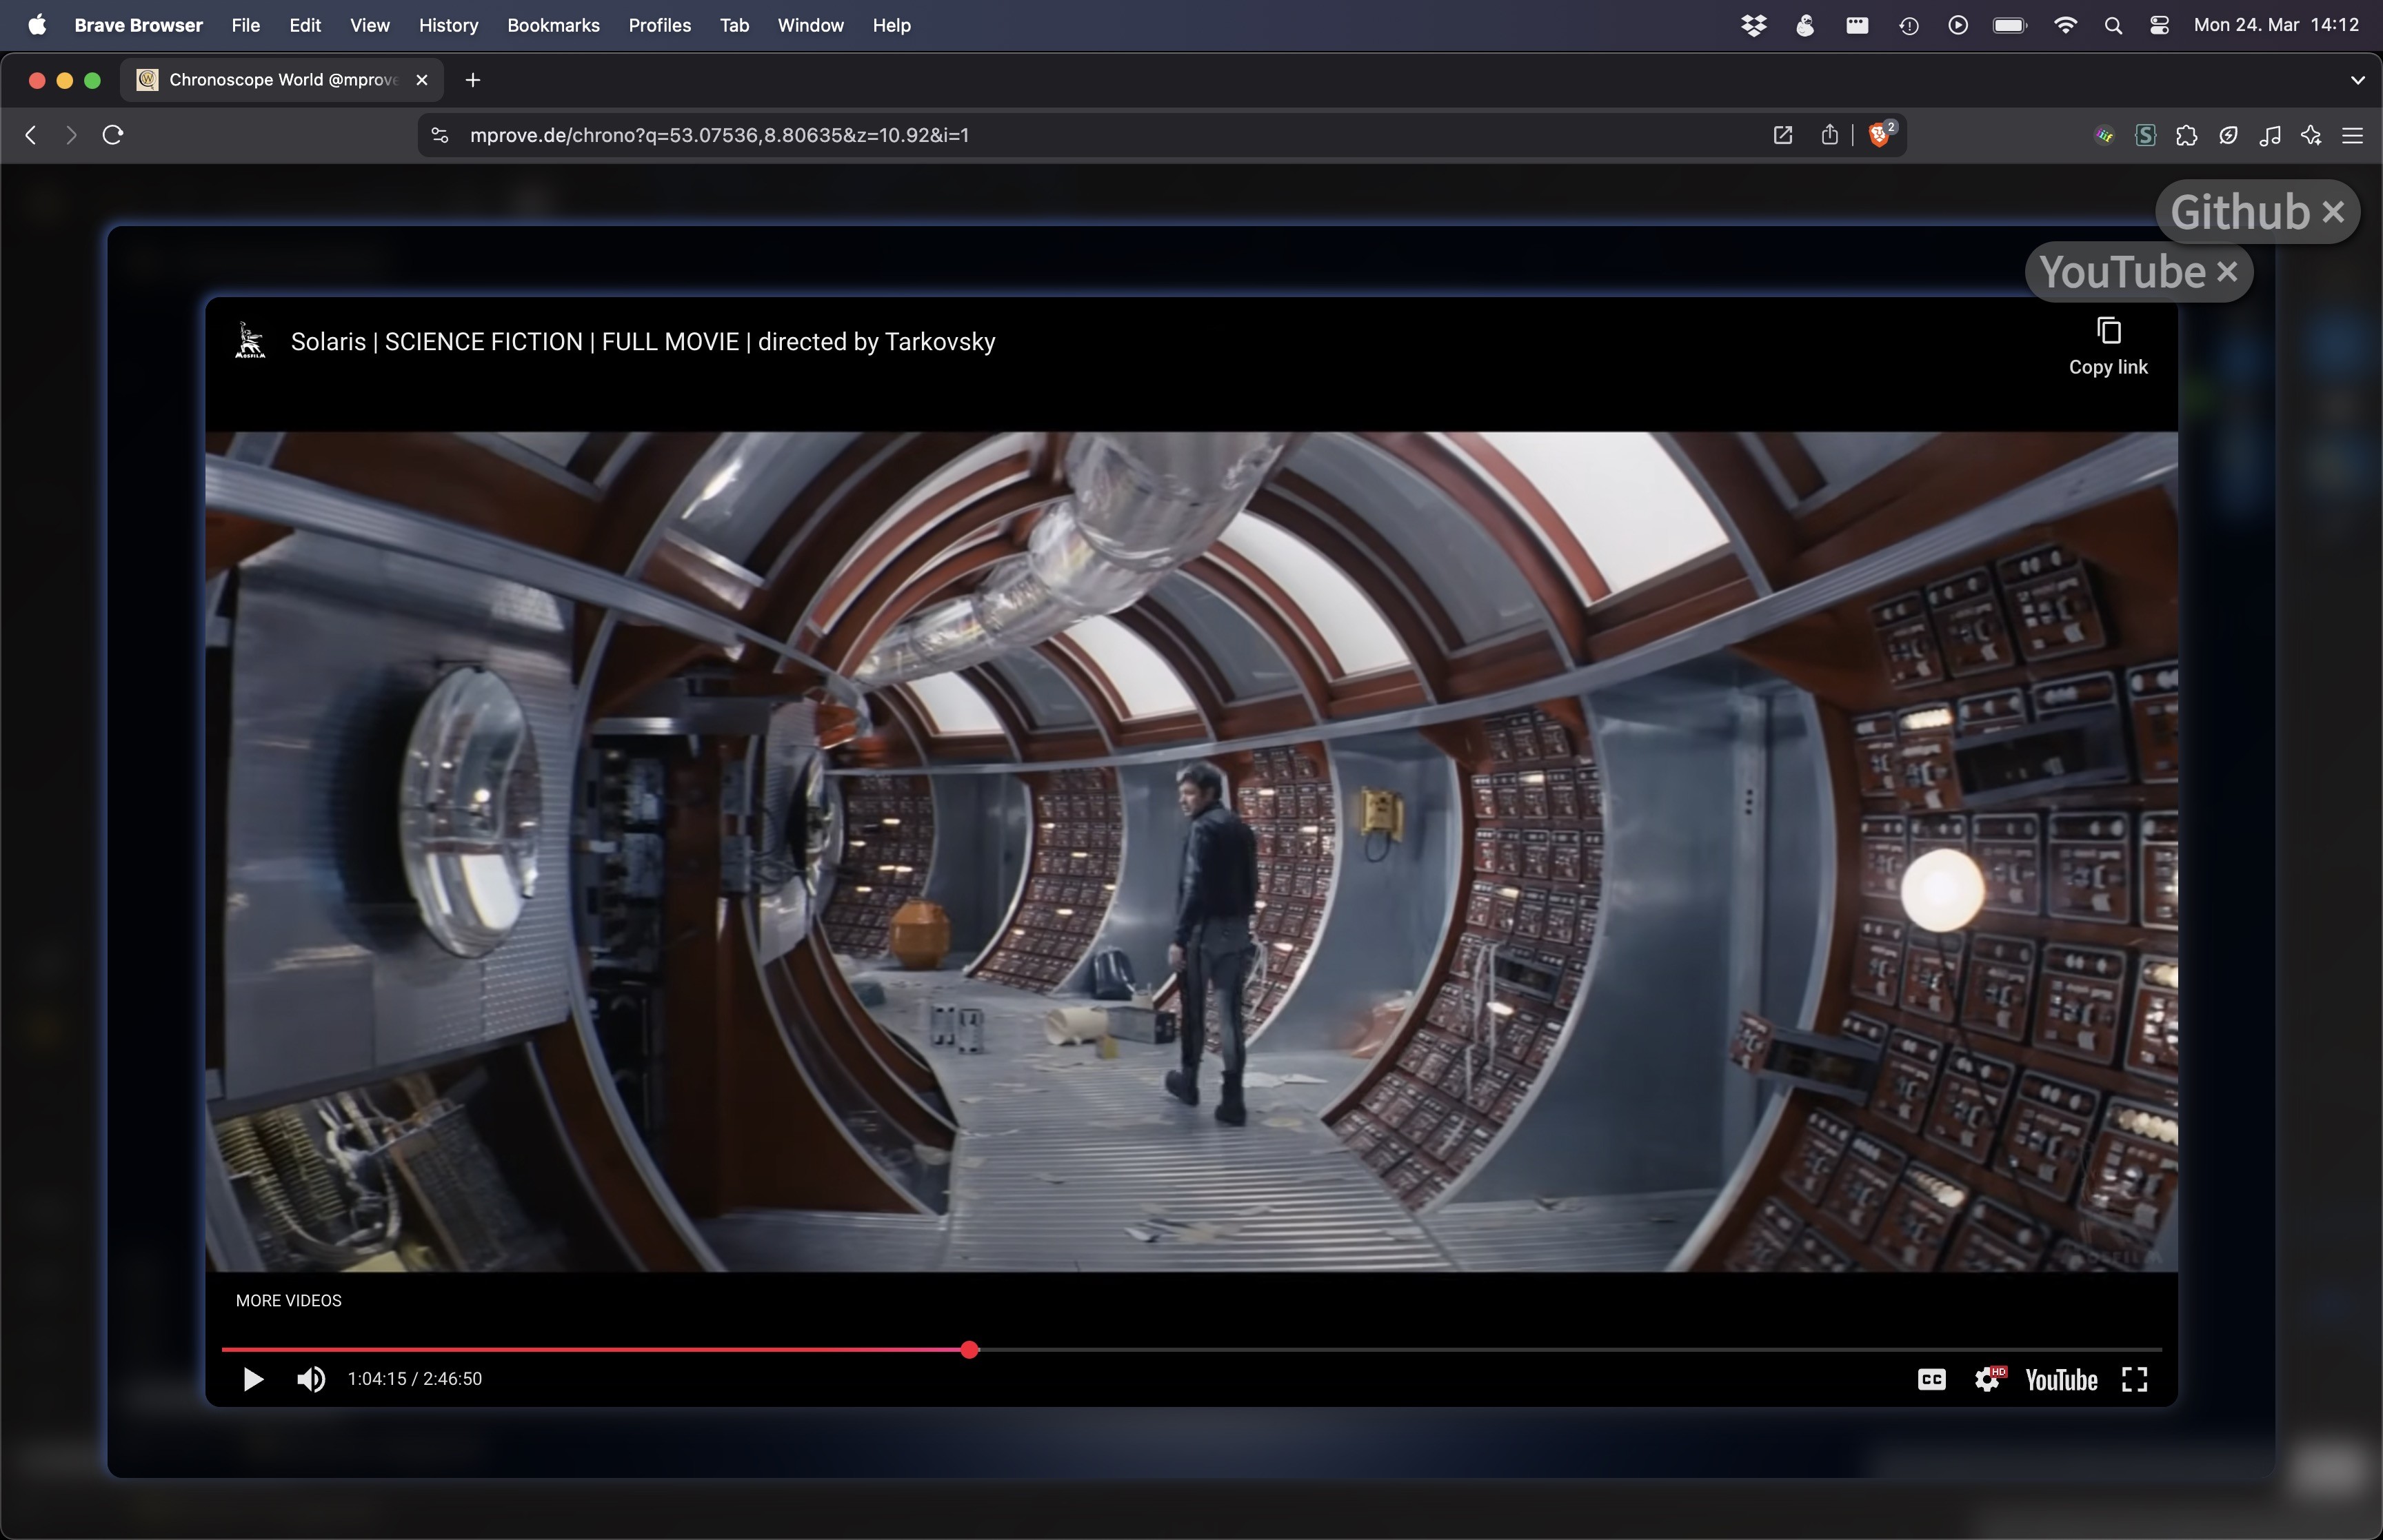This screenshot has width=2383, height=1540.
Task: Open Mosfilm channel logo
Action: (250, 341)
